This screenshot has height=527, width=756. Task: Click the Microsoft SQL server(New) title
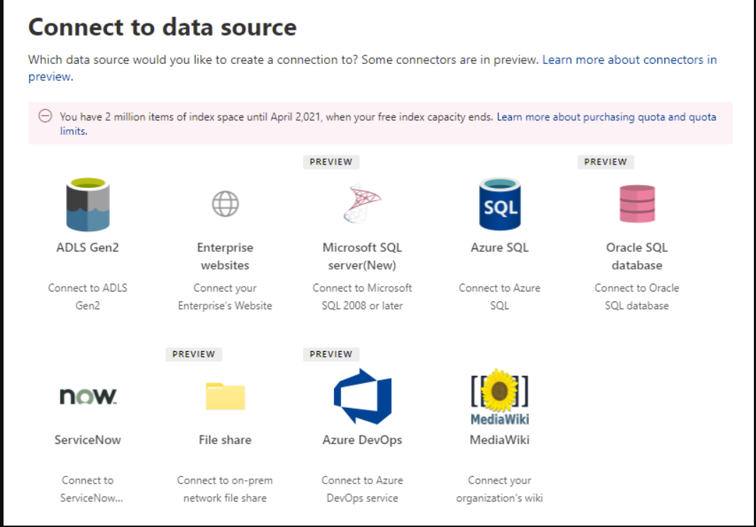coord(362,256)
